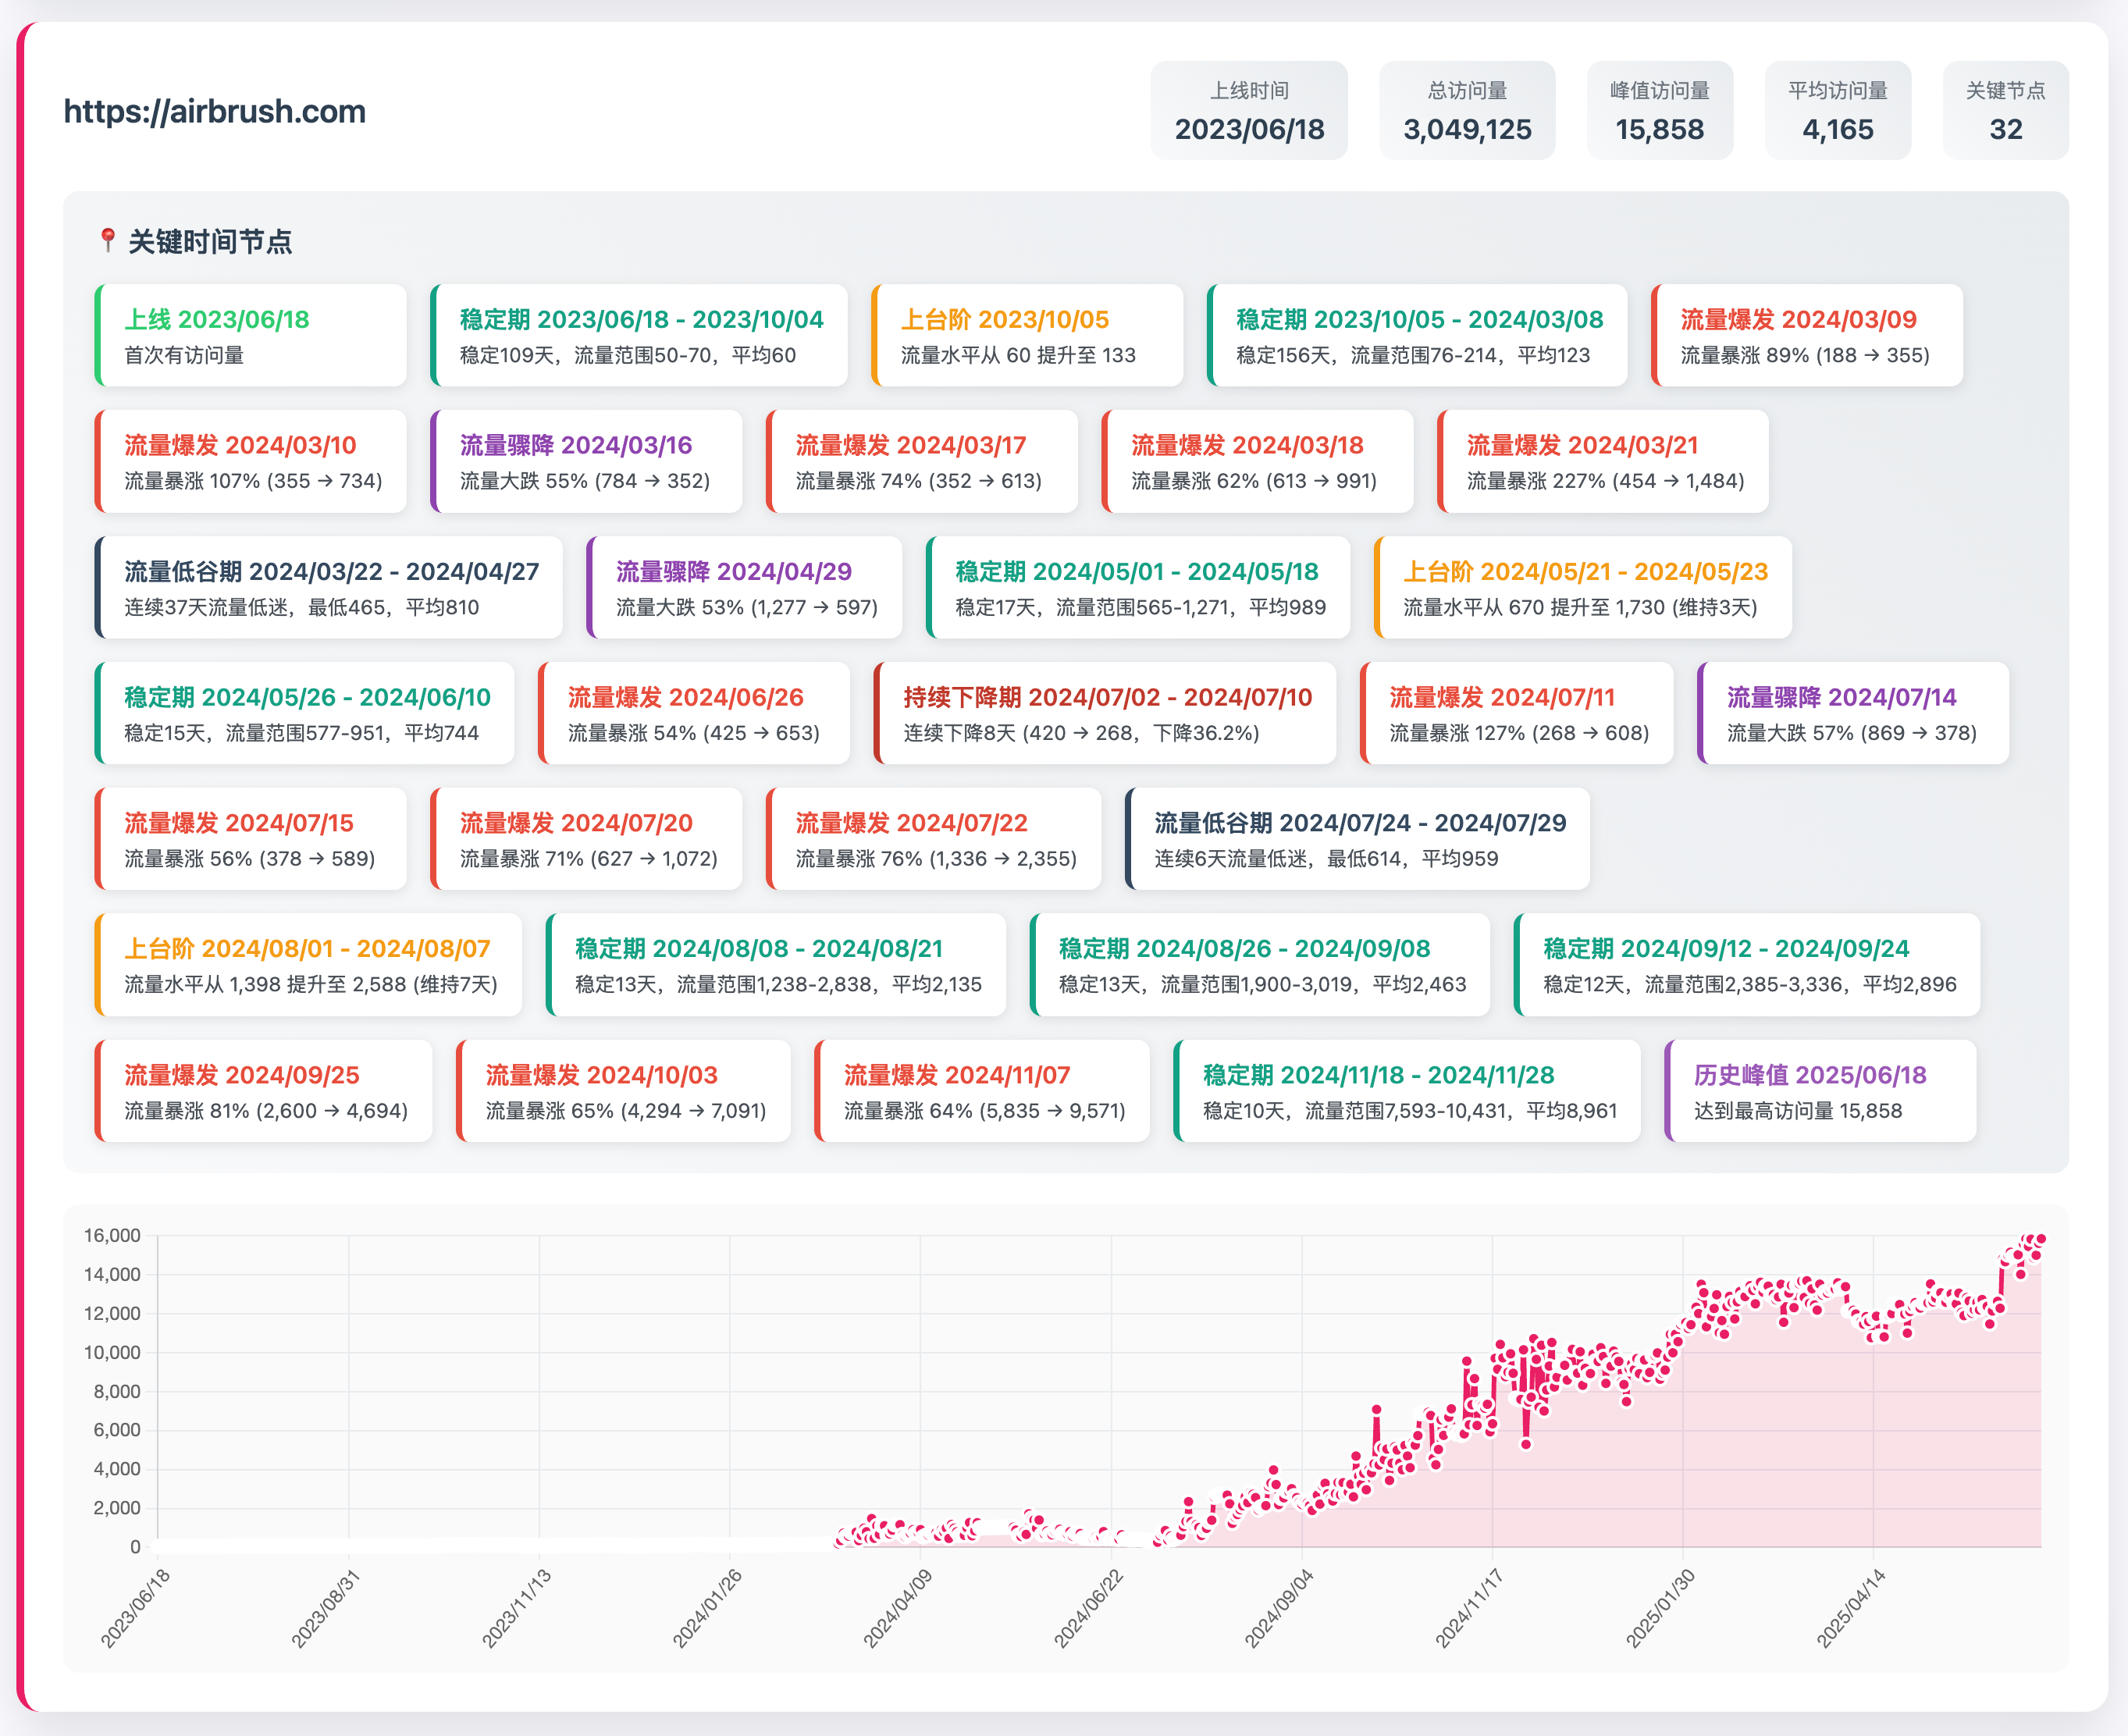Select the 流量爆发 2024/09/25 card
The image size is (2128, 1736).
[x=264, y=1091]
